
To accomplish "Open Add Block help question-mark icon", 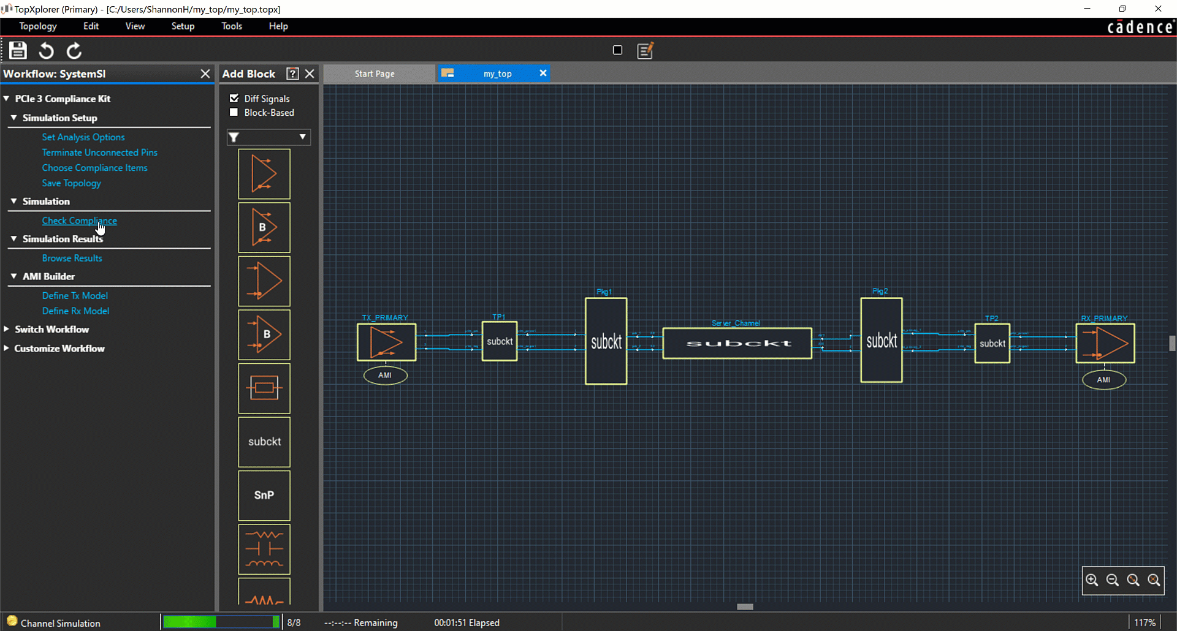I will tap(293, 74).
